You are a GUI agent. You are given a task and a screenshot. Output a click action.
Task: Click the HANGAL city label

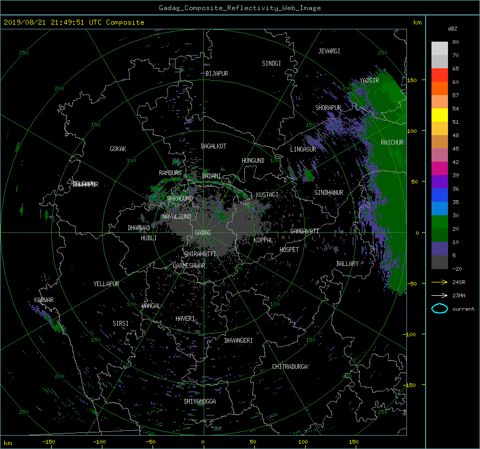point(151,306)
